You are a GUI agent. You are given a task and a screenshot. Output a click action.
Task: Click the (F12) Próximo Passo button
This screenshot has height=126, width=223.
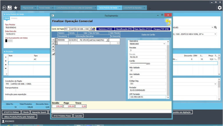point(62,116)
